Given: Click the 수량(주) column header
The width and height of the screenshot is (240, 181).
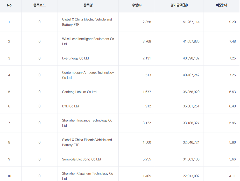Looking at the screenshot, I should pos(137,5).
